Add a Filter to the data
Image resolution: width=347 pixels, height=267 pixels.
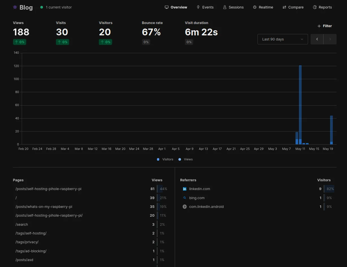325,26
